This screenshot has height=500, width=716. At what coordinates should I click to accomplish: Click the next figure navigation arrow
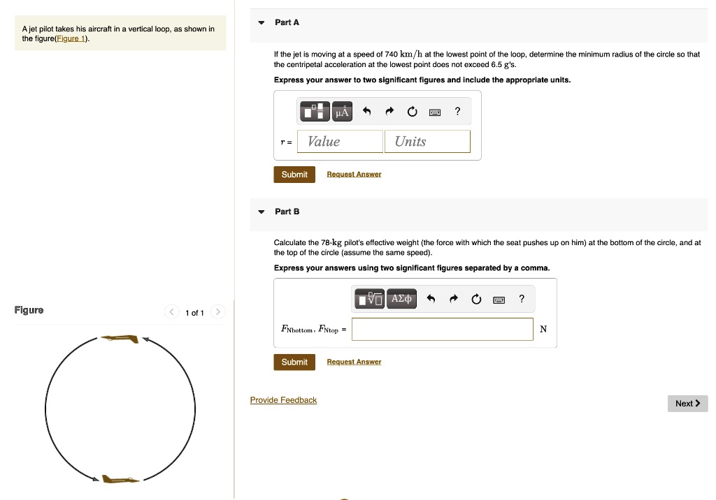217,312
